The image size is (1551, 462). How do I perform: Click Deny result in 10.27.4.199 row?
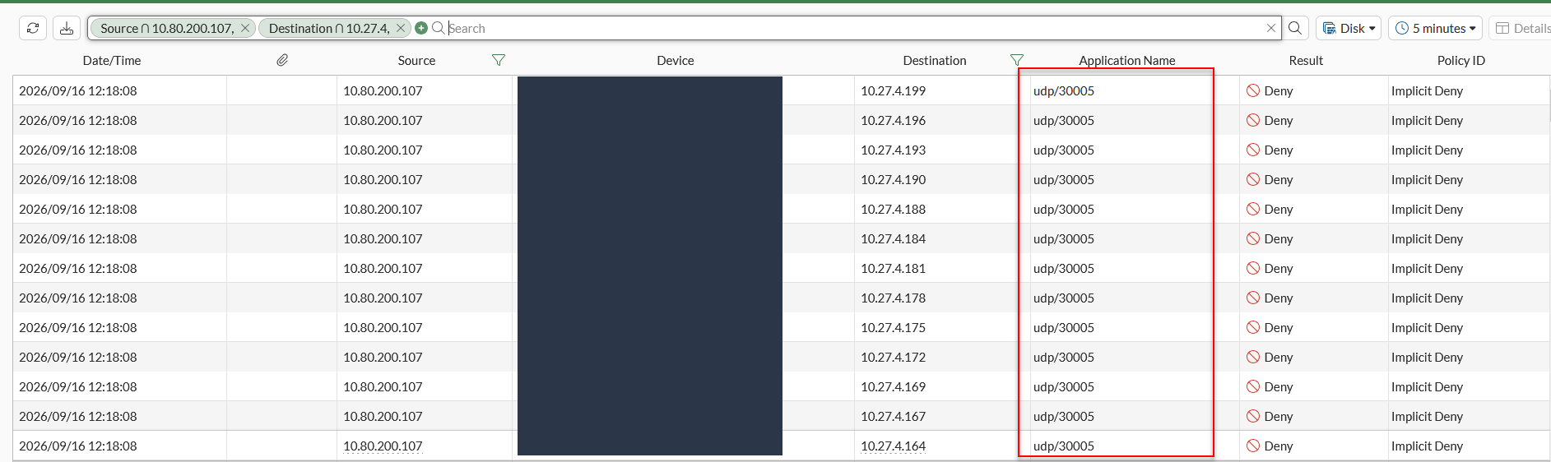[1279, 90]
